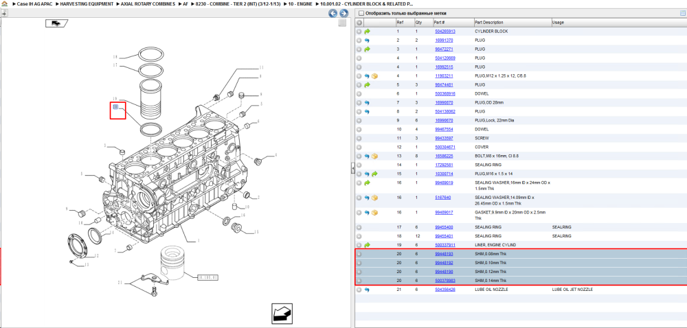The image size is (687, 328).
Task: Open part number link 99448193
Action: (444, 254)
